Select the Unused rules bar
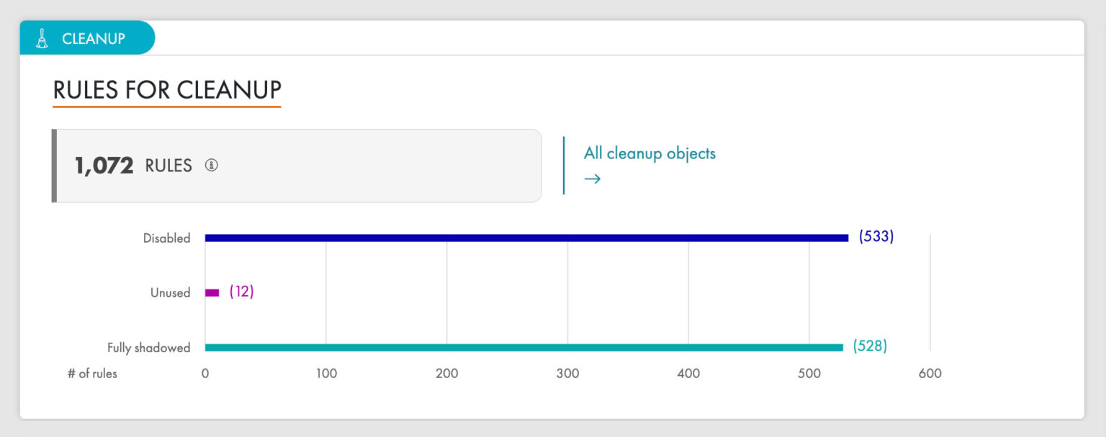1106x437 pixels. coord(211,292)
